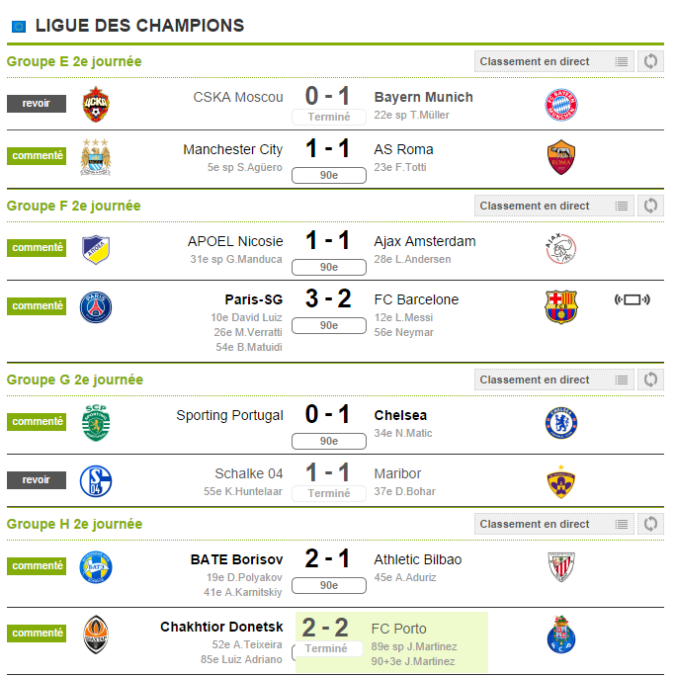676x676 pixels.
Task: Click the 'Sporting Portugal' team name
Action: coord(229,415)
